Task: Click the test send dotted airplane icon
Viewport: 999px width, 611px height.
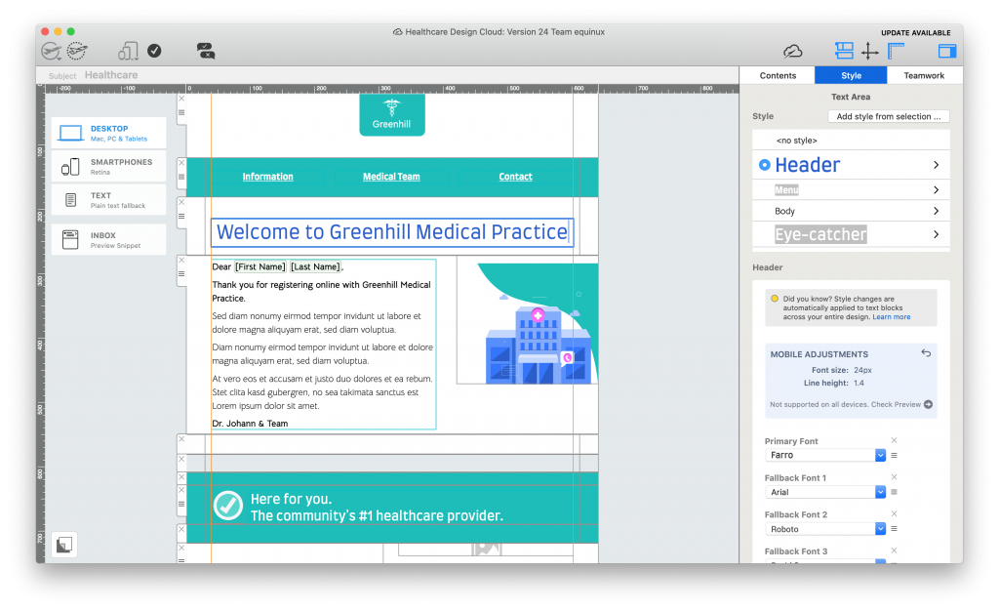Action: [x=76, y=51]
